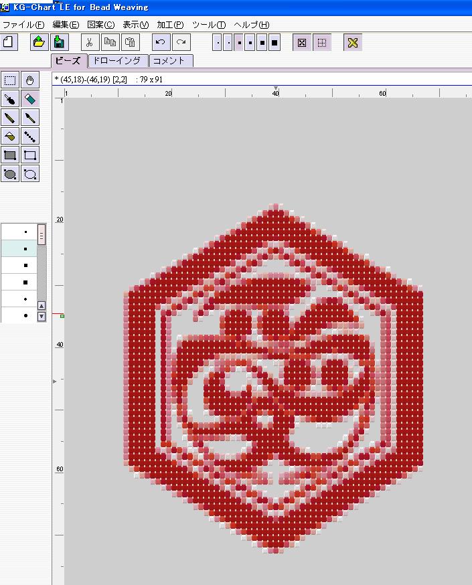Open the 表示(V) menu
472x585 pixels.
coord(135,25)
